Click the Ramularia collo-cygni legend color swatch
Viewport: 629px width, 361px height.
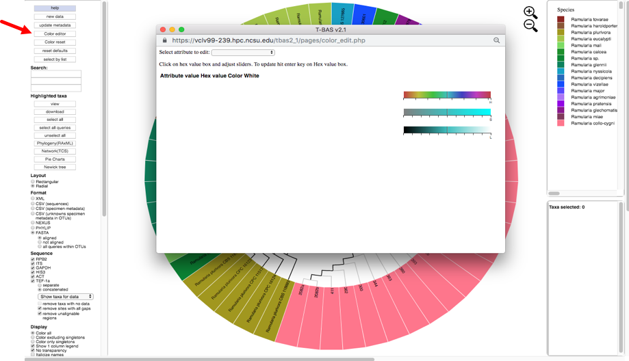click(561, 123)
